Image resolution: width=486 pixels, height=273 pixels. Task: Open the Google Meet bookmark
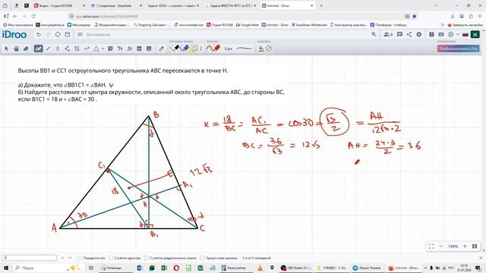click(247, 25)
